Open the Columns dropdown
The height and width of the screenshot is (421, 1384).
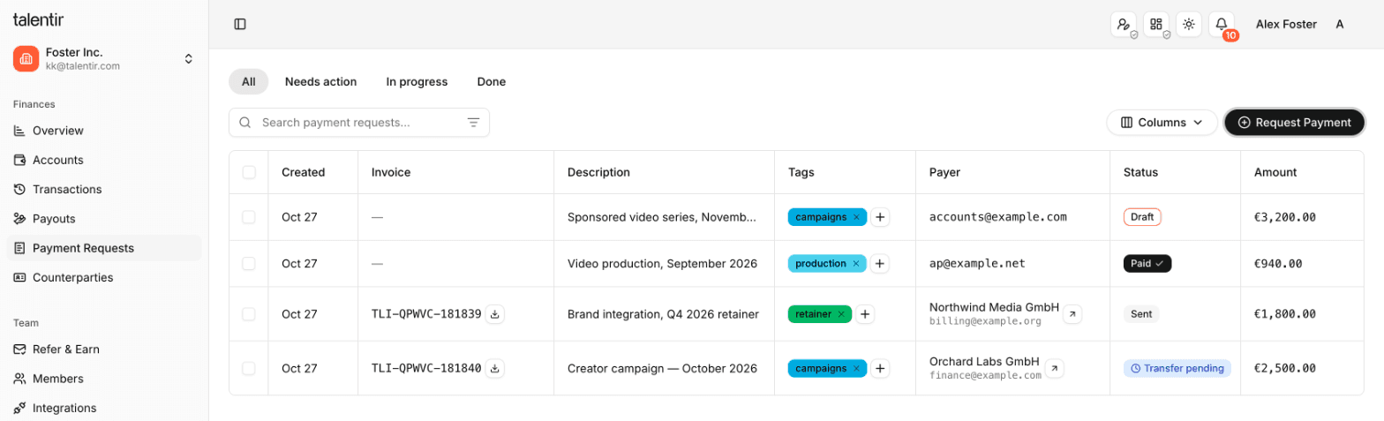pyautogui.click(x=1162, y=123)
